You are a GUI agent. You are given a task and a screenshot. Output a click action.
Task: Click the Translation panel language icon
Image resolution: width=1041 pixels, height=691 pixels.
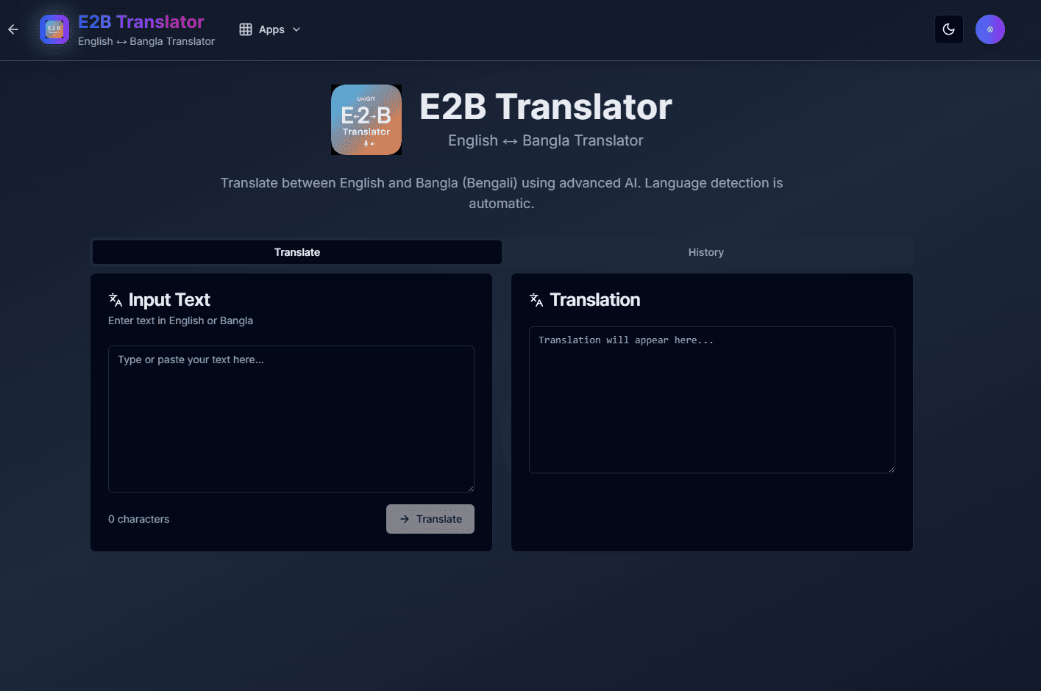coord(536,300)
